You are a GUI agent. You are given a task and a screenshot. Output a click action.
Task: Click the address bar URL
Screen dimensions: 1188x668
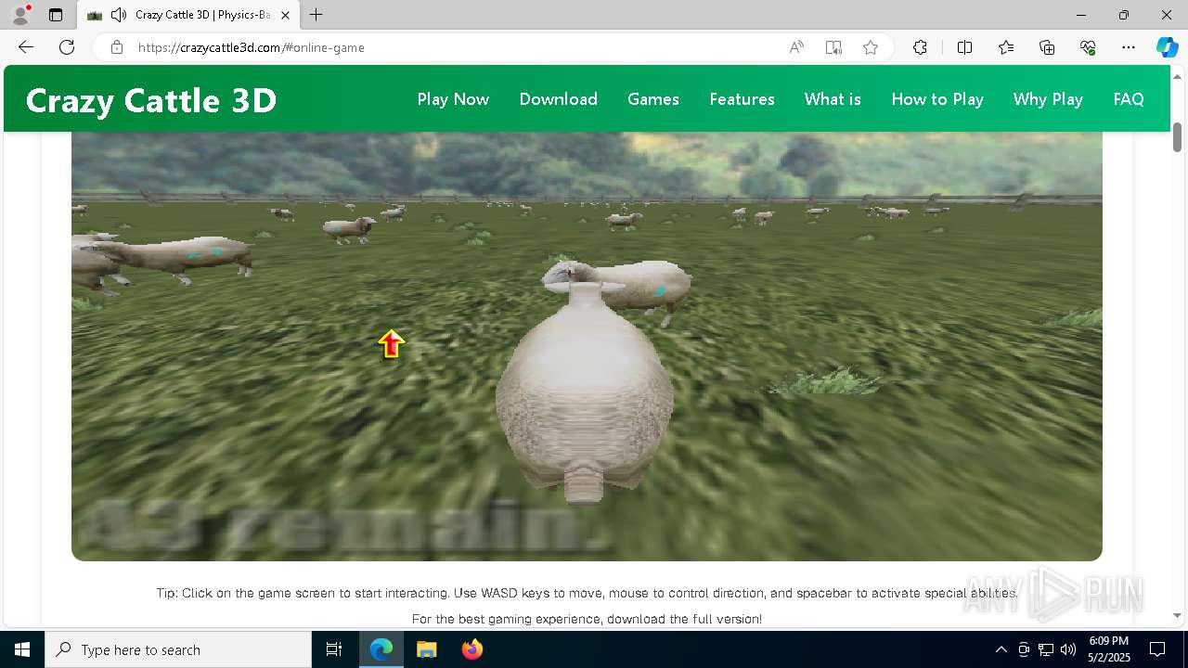pyautogui.click(x=252, y=47)
